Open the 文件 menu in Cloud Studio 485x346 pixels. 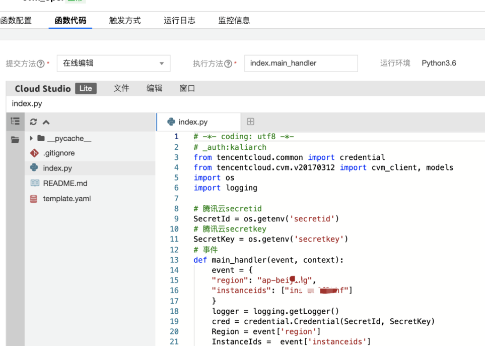coord(121,88)
